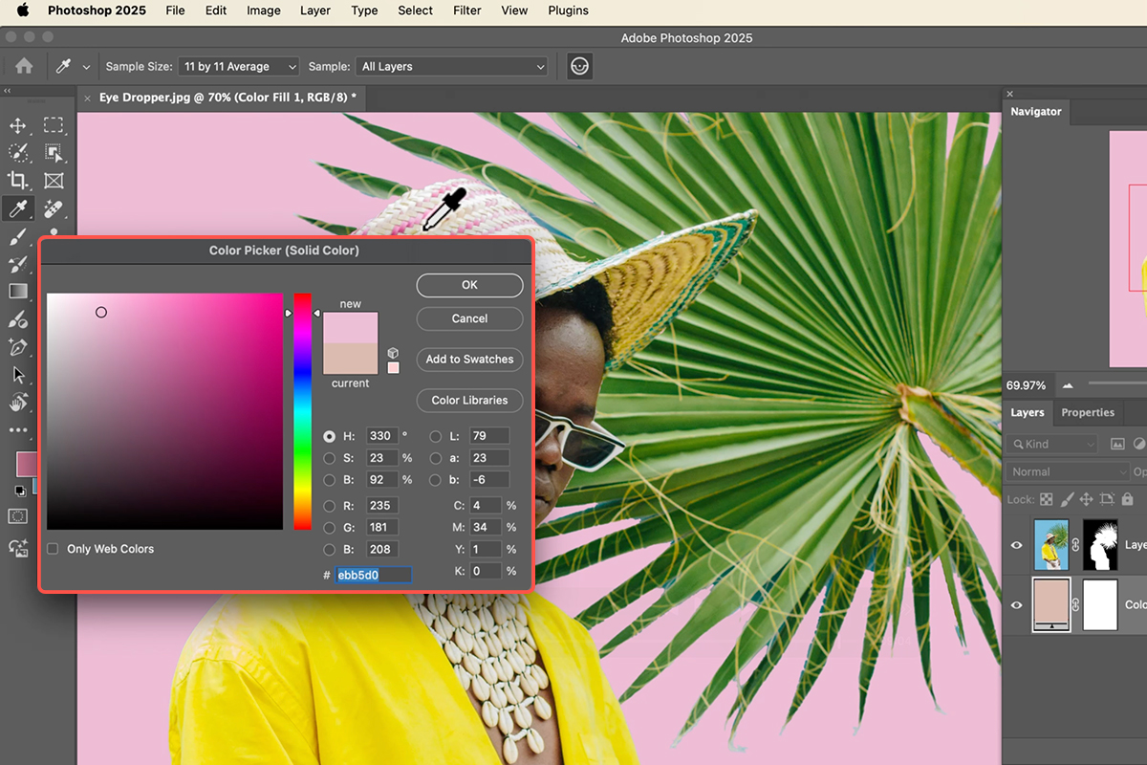The image size is (1147, 765).
Task: Open the Filter menu
Action: 467,11
